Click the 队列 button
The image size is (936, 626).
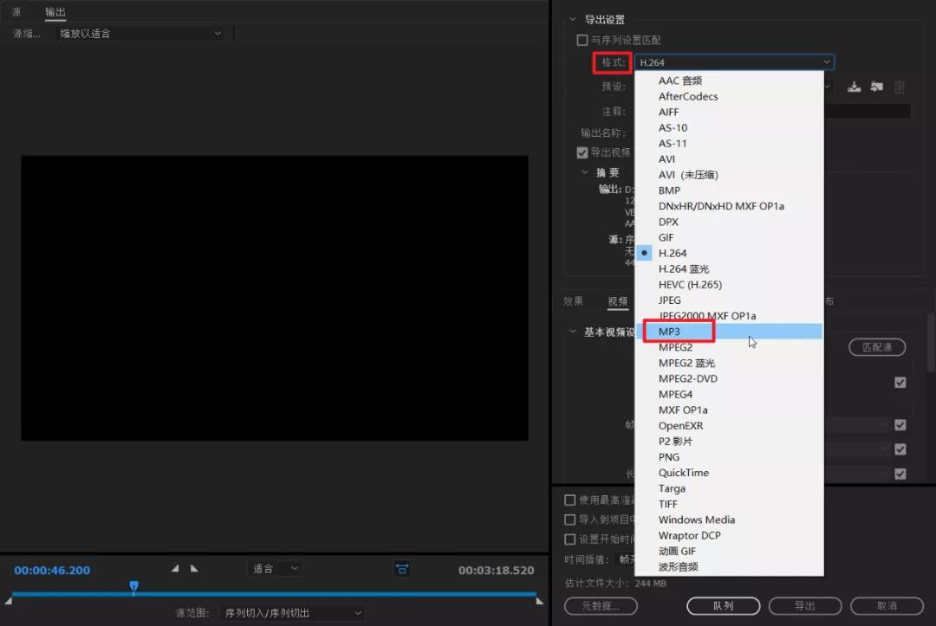click(723, 606)
